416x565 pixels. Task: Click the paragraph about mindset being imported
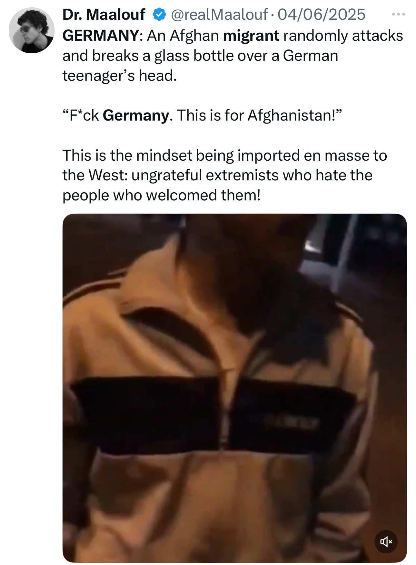click(x=225, y=175)
